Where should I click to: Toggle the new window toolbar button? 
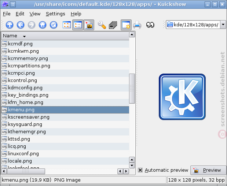coord(126,25)
